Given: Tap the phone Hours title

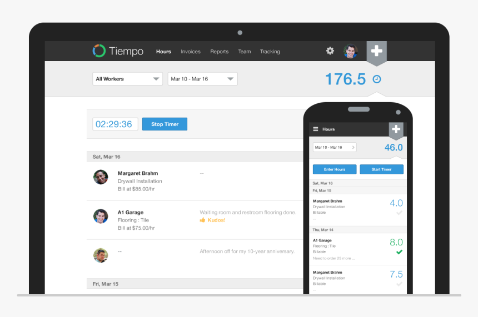Looking at the screenshot, I should [x=328, y=129].
